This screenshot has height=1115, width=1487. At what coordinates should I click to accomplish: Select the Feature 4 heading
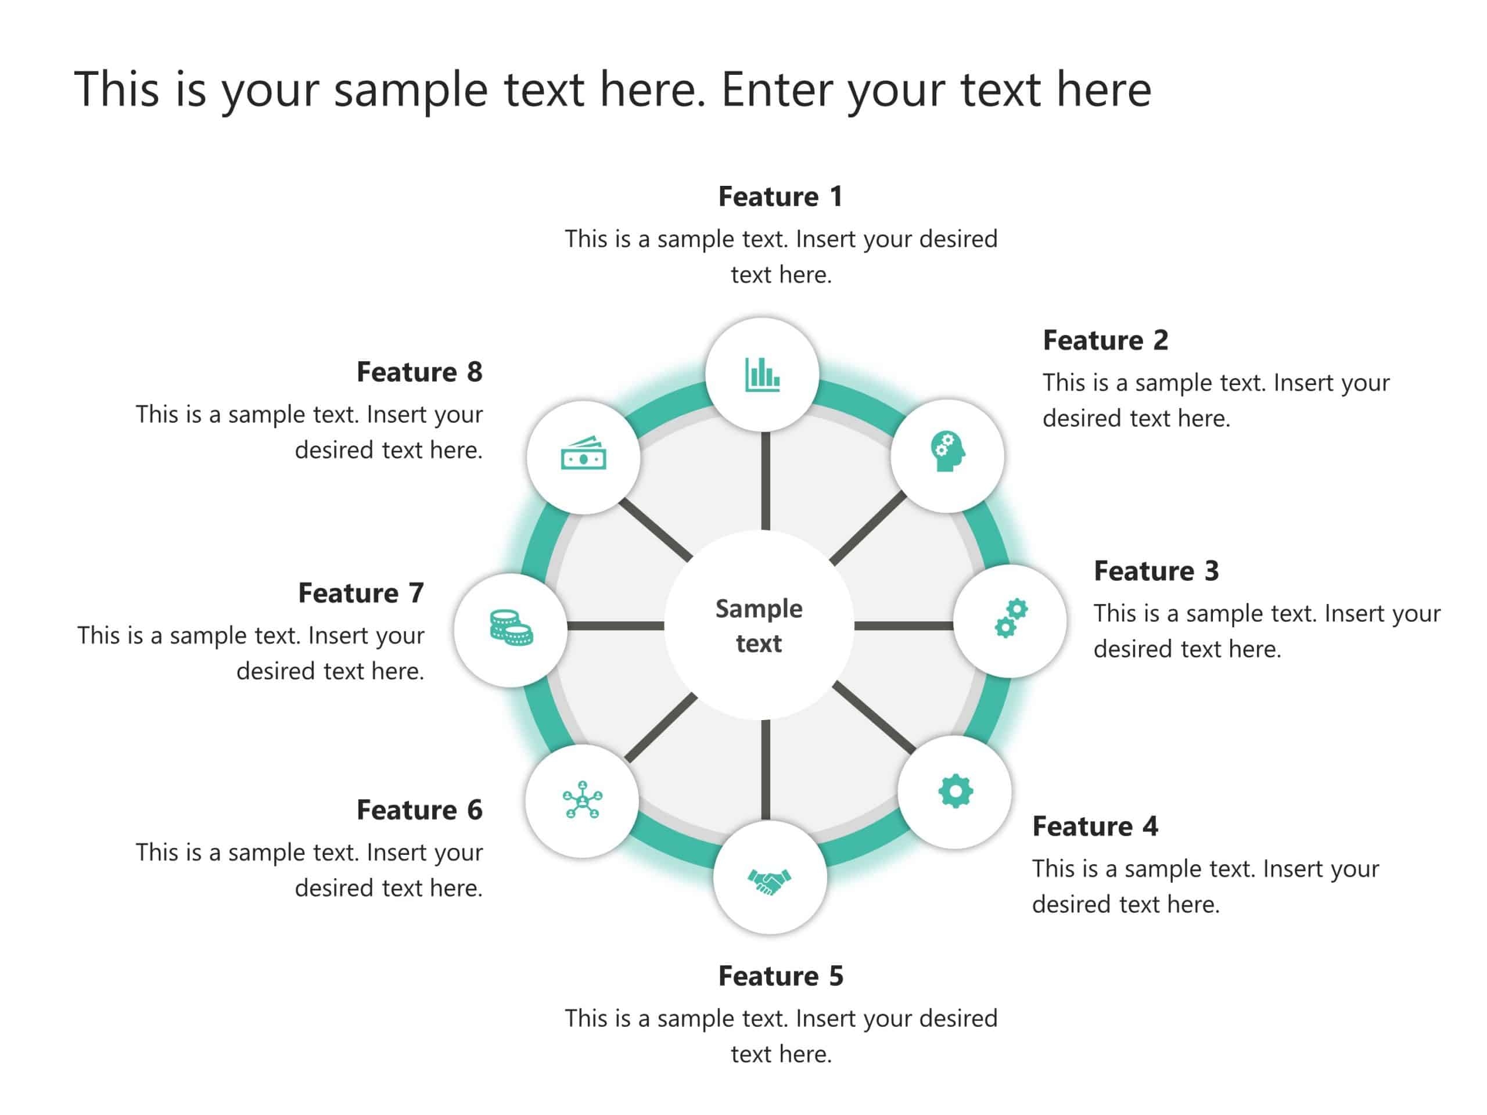coord(1094,827)
